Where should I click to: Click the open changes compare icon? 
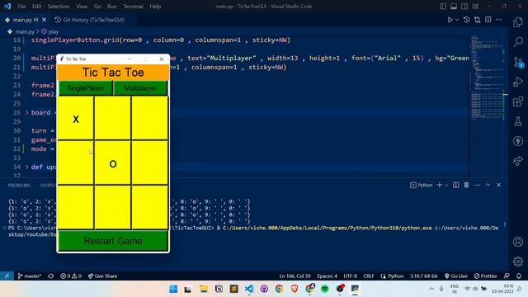(477, 20)
